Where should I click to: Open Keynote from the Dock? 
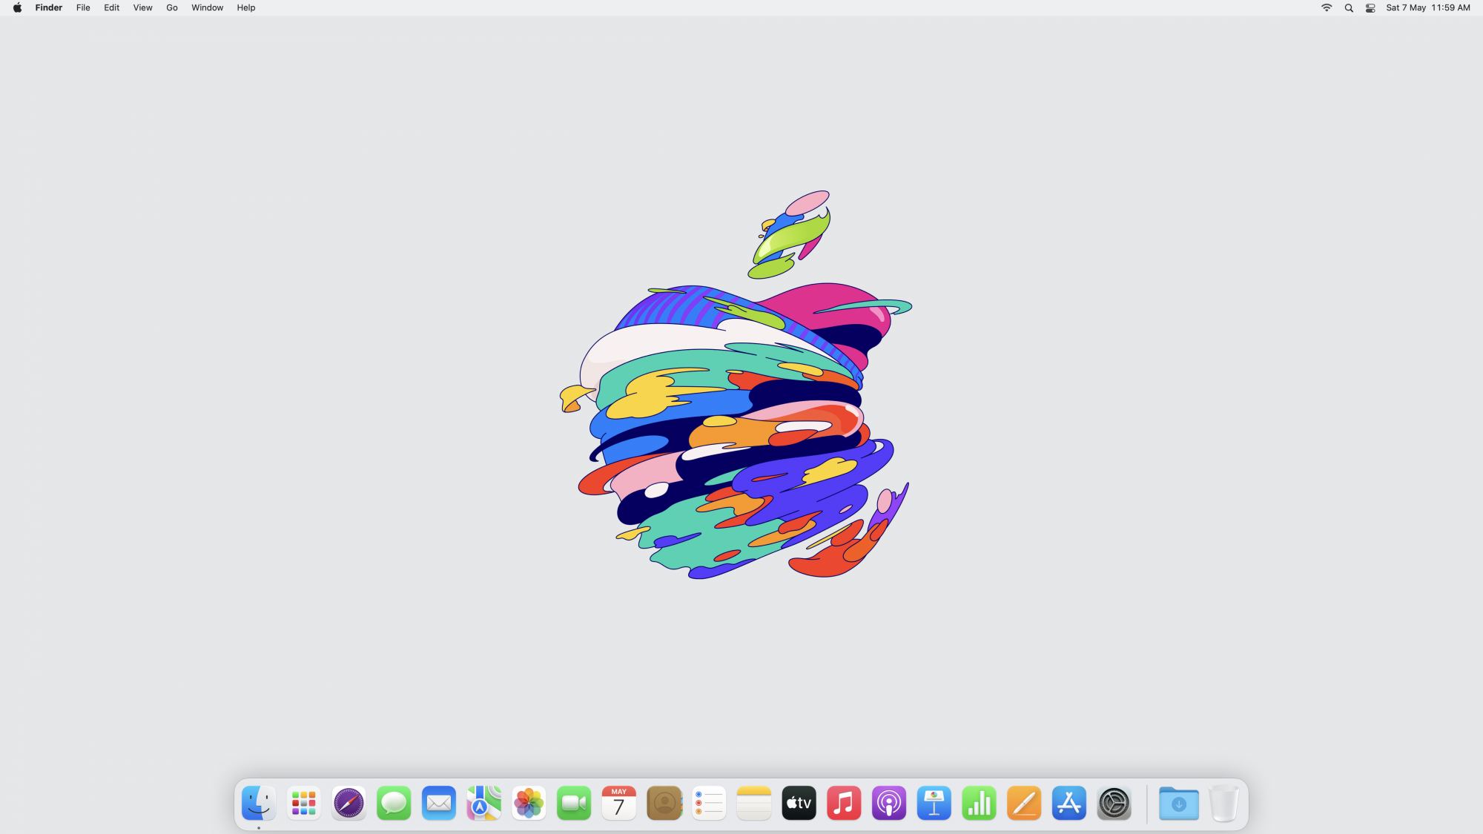point(934,804)
